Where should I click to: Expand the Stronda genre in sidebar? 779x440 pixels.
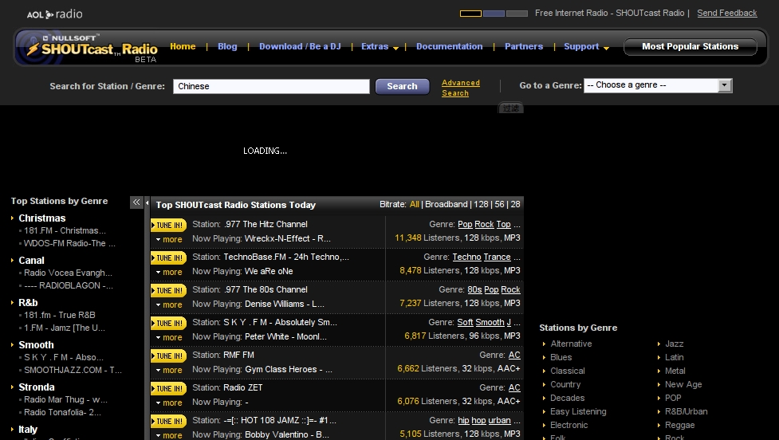[x=36, y=387]
